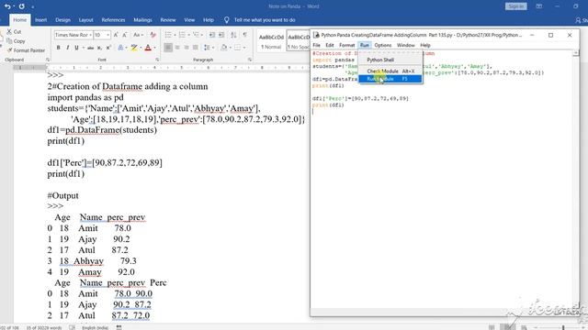
Task: Toggle Show/Hide paragraph marks
Action: (x=245, y=35)
